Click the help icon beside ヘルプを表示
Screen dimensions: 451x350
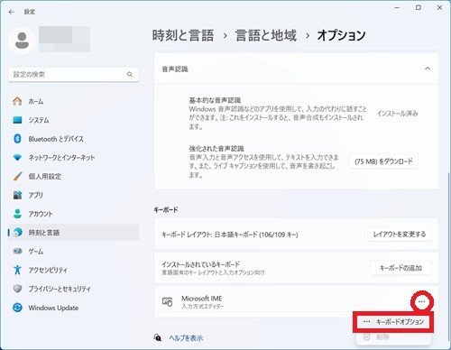pyautogui.click(x=158, y=337)
